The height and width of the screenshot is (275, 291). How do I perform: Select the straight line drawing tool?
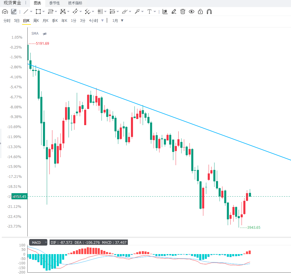pyautogui.click(x=26, y=11)
